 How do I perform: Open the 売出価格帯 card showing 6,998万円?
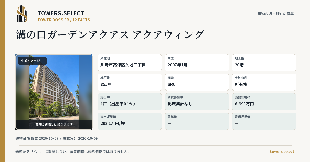[x=264, y=102]
